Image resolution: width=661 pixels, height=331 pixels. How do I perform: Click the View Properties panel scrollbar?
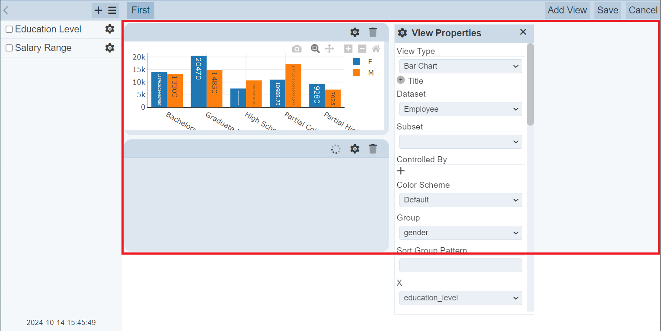tap(530, 84)
